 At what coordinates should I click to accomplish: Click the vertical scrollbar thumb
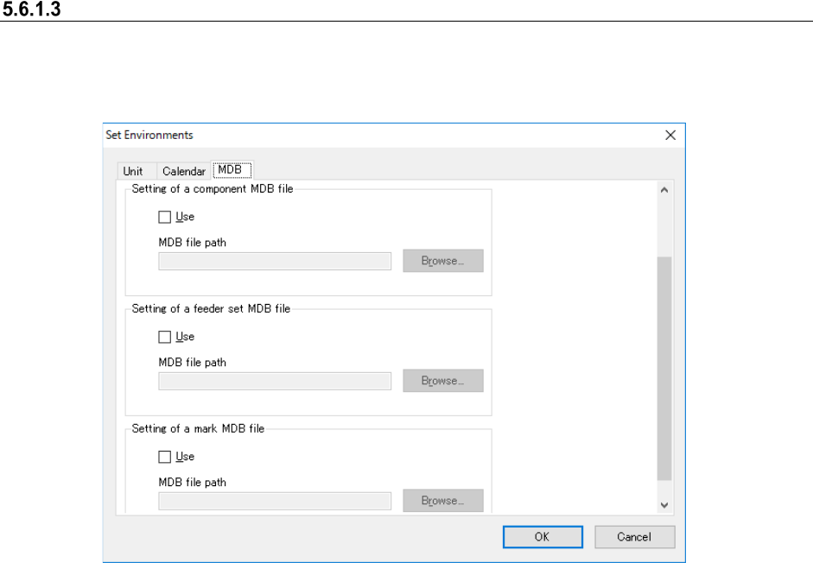click(664, 367)
